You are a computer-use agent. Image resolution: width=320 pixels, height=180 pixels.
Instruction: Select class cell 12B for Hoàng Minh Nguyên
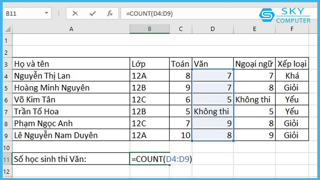tap(149, 88)
